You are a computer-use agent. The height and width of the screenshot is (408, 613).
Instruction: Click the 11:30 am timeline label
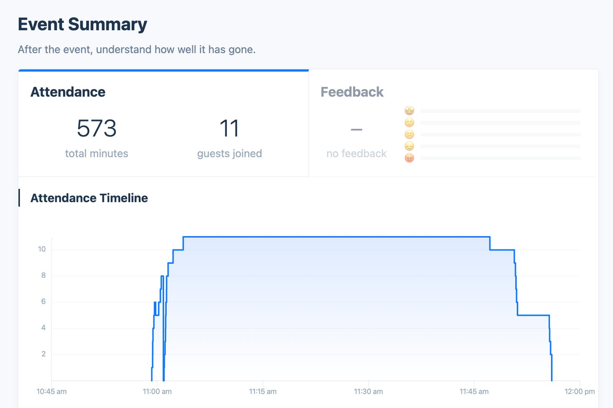tap(368, 392)
